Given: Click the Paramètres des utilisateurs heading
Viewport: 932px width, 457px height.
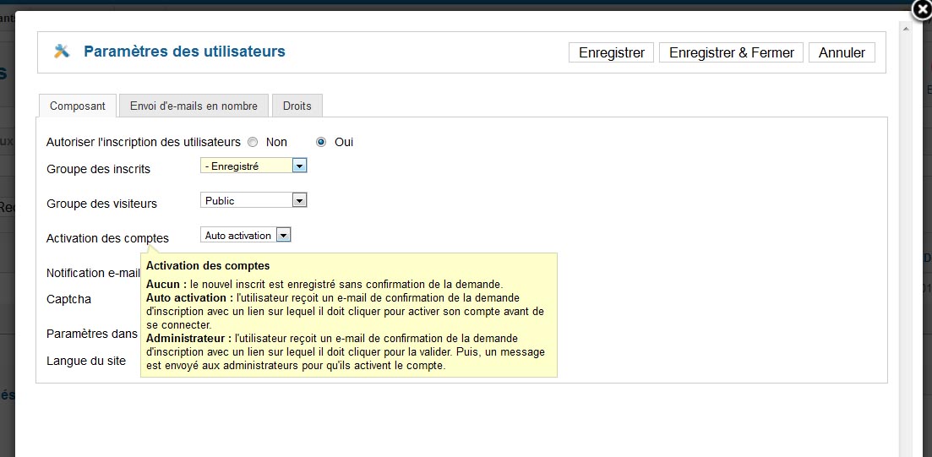Looking at the screenshot, I should pyautogui.click(x=184, y=52).
